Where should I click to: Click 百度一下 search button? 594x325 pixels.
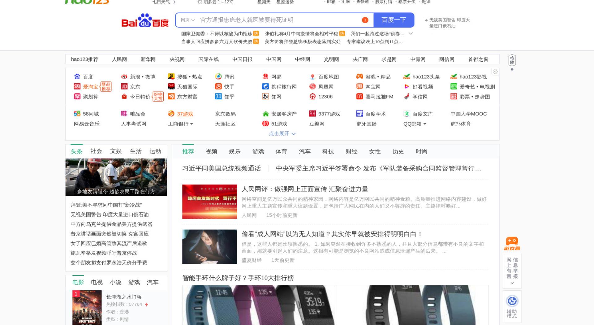(394, 20)
